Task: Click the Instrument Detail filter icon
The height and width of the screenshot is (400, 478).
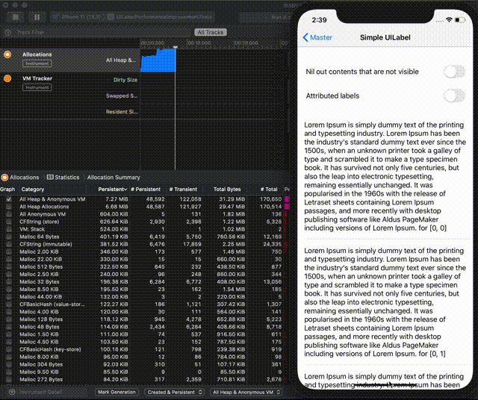Action: point(12,392)
